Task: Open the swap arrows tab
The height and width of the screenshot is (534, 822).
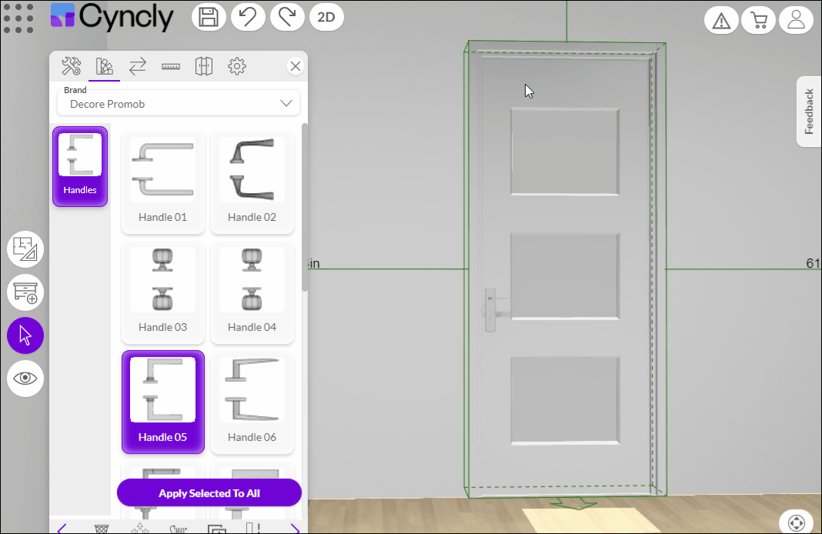Action: pos(137,66)
